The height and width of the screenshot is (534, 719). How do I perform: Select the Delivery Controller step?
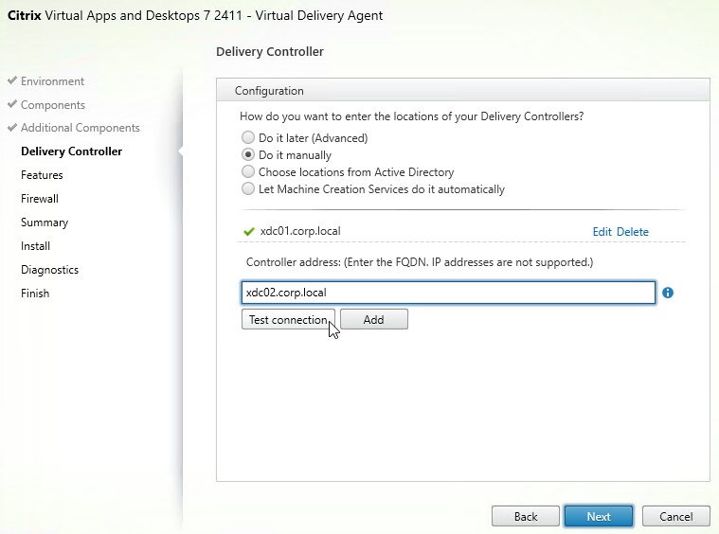pos(72,151)
